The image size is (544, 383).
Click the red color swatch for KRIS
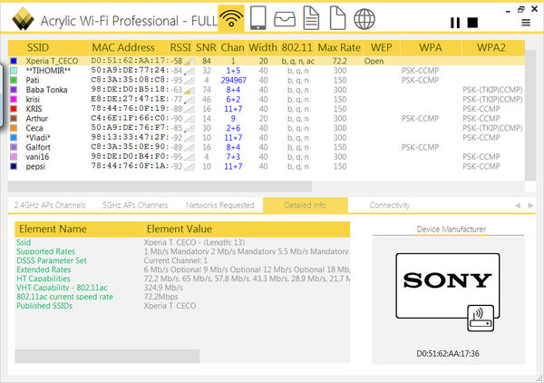click(x=14, y=109)
